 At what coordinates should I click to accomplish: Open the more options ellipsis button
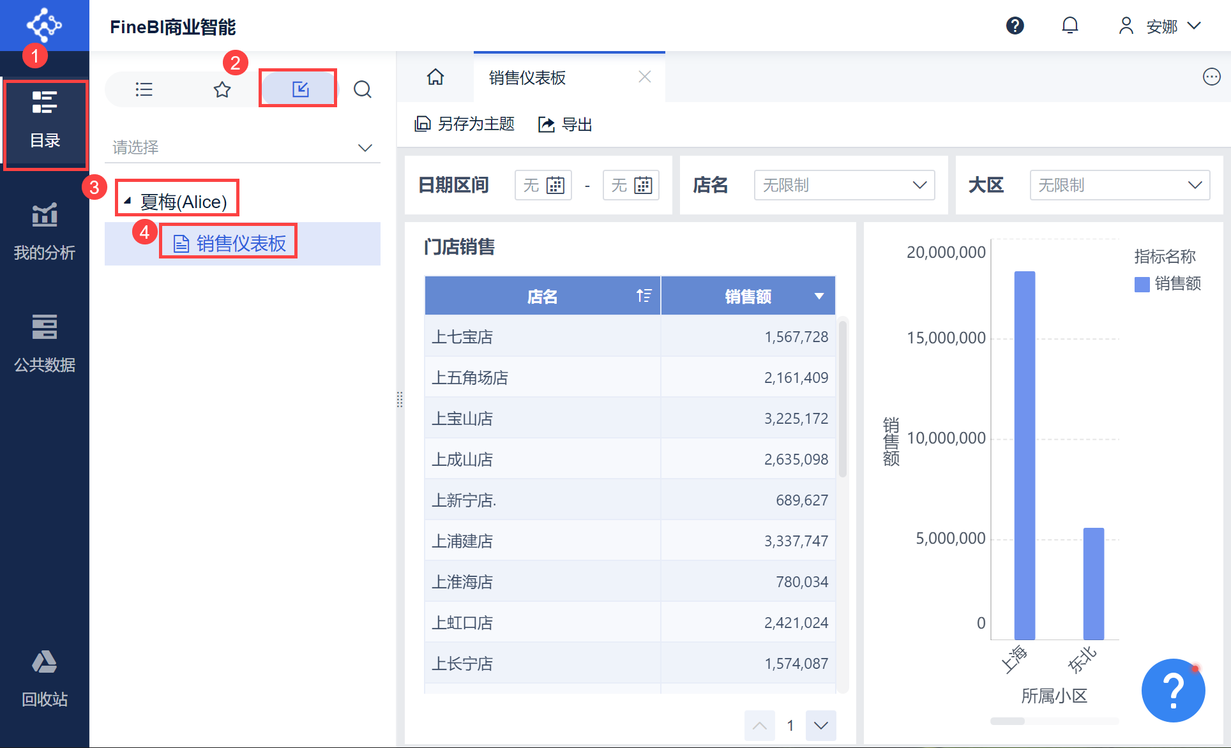(1211, 77)
